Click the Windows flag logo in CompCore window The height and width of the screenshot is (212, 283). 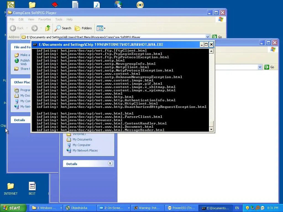[221, 19]
